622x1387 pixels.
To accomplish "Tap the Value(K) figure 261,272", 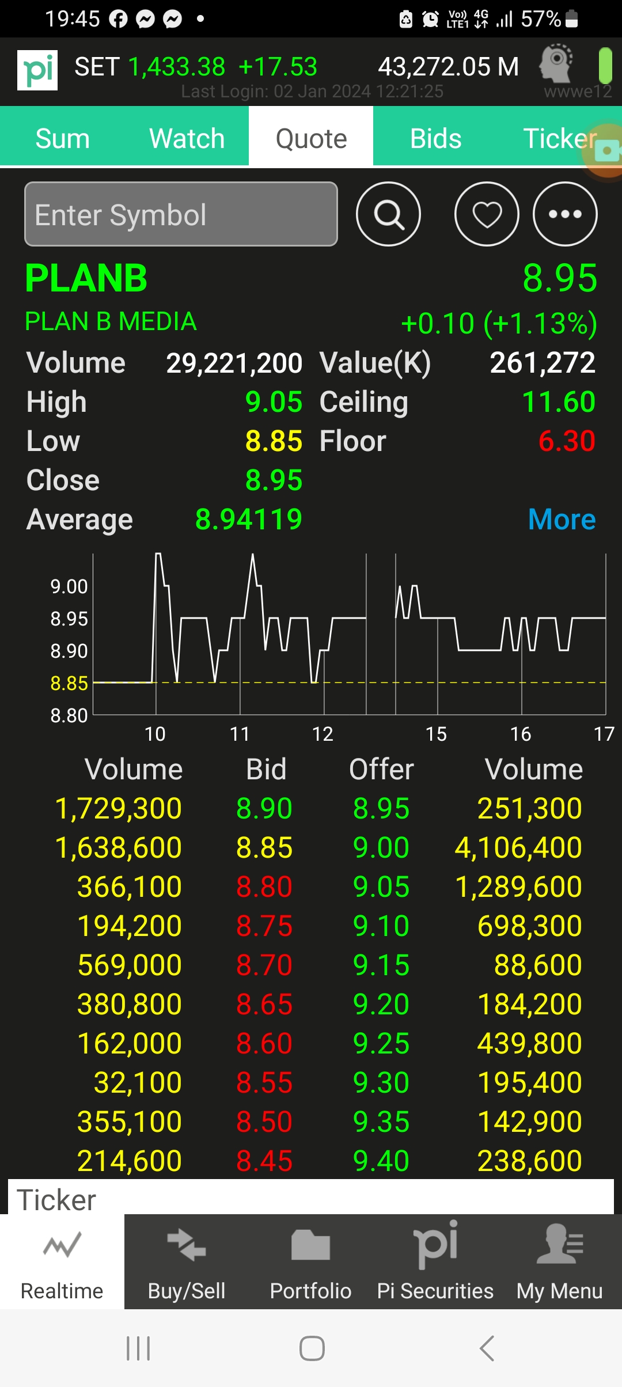I will tap(543, 363).
